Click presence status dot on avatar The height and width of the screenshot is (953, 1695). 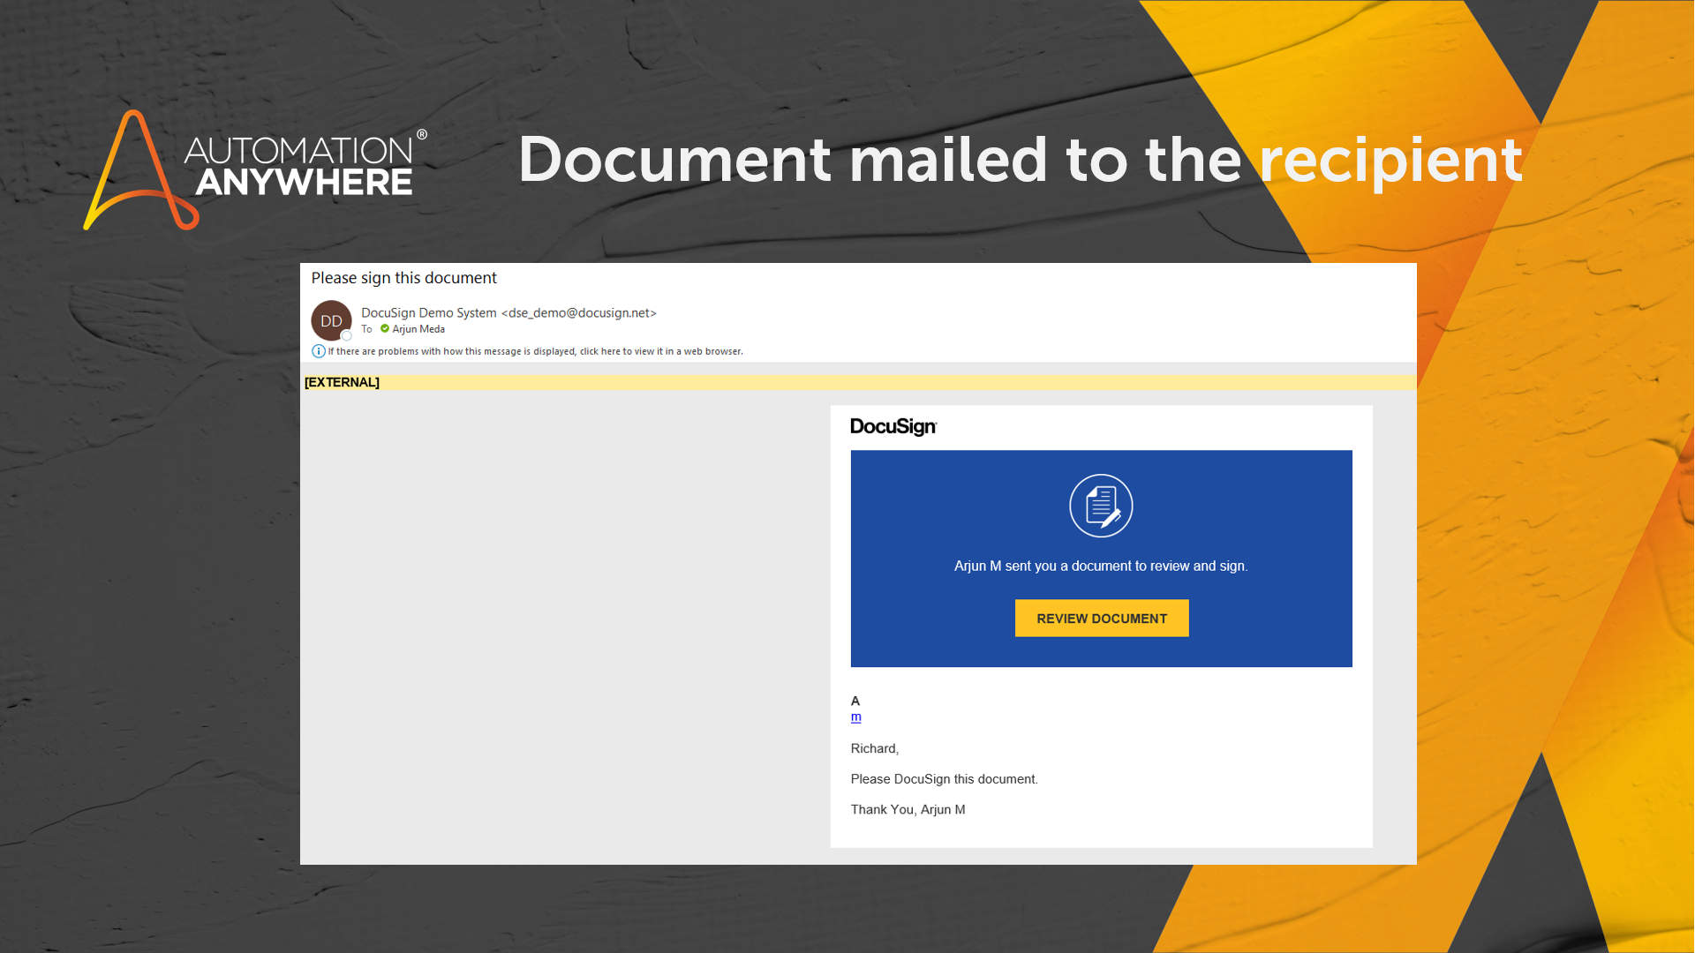tap(347, 336)
